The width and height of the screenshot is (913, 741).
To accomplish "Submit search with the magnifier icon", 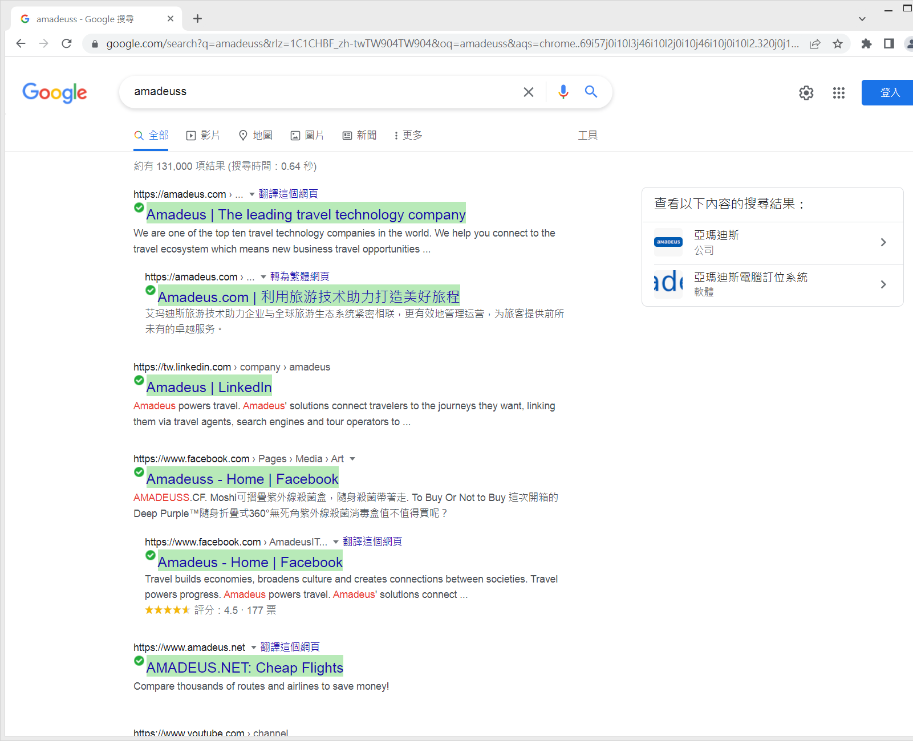I will (591, 92).
